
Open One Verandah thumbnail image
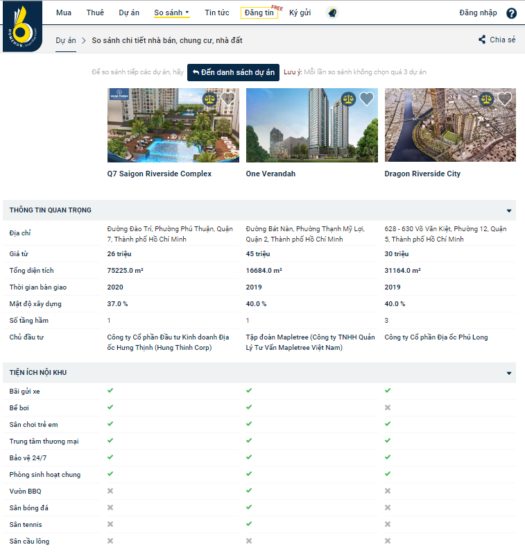(x=312, y=126)
